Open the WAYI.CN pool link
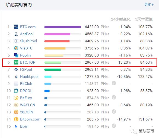Image resolution: width=159 pixels, height=138 pixels. pos(28,105)
